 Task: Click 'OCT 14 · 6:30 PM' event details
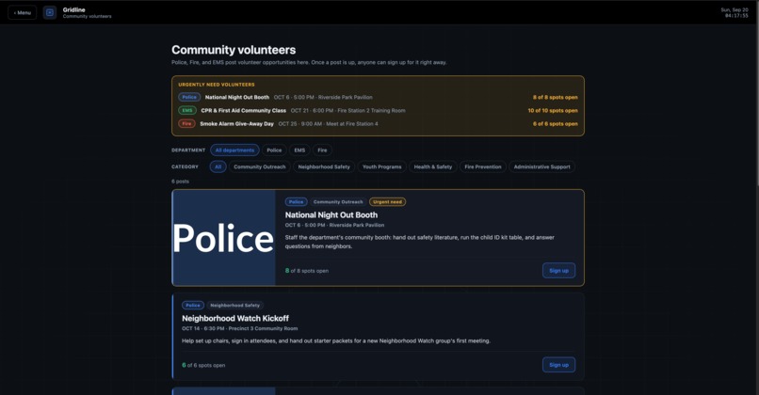click(x=239, y=328)
